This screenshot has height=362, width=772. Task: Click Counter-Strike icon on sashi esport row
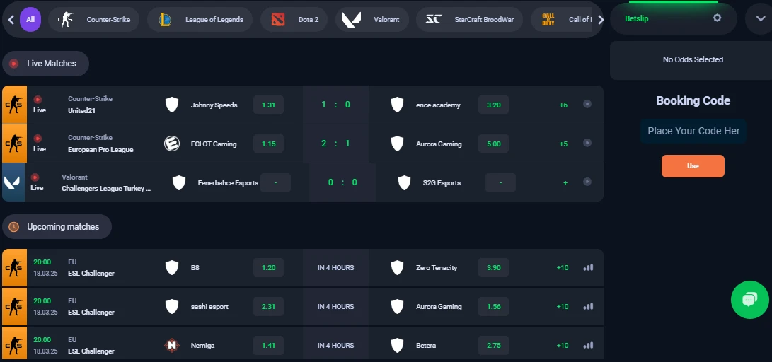tap(14, 306)
